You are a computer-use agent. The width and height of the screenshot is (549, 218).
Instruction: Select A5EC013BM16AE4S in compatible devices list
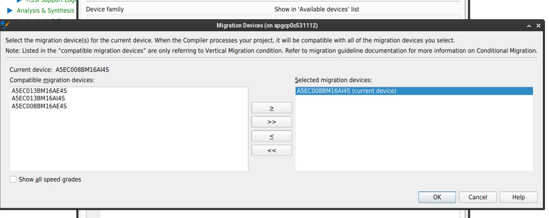coord(39,91)
